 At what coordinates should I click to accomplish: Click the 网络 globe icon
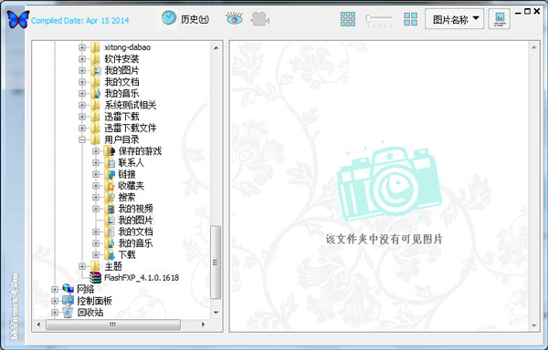tap(68, 289)
